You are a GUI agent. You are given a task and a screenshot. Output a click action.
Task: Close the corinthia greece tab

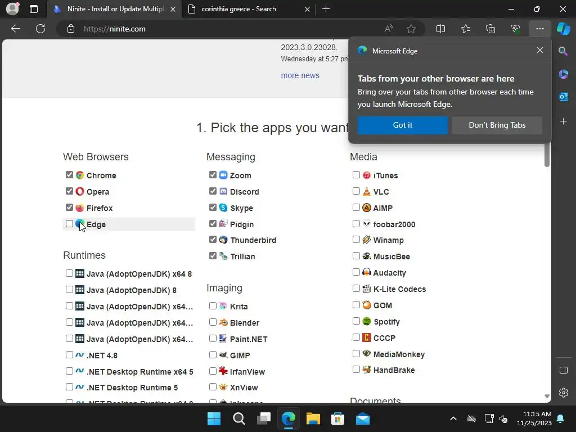point(308,9)
